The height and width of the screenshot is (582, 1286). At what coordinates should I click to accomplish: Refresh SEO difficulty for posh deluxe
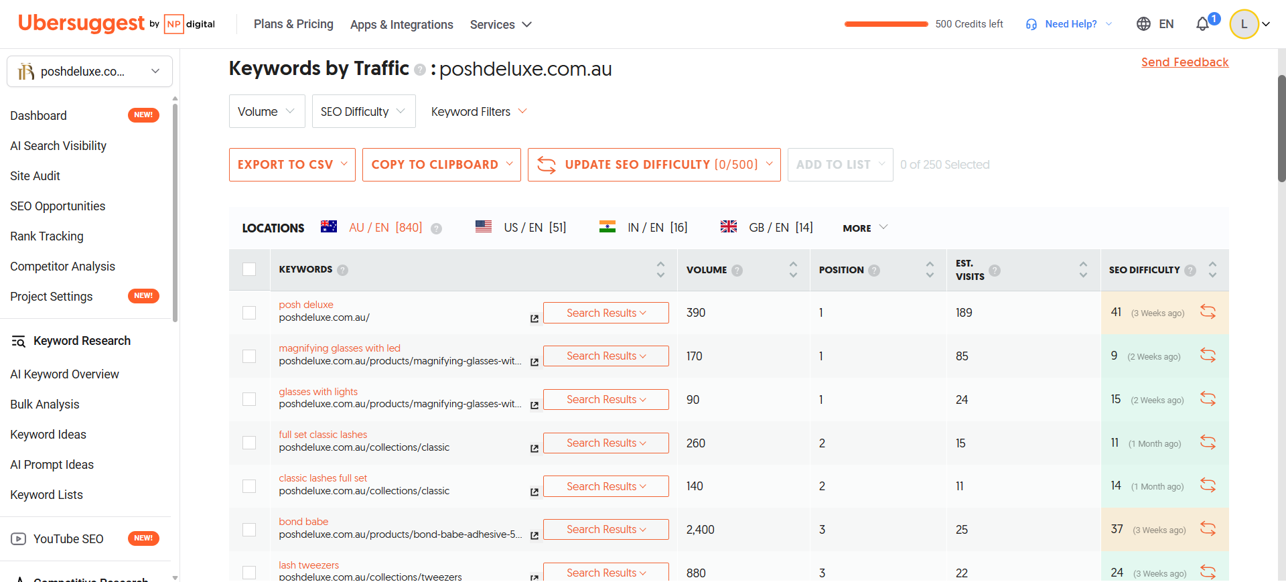pos(1208,311)
